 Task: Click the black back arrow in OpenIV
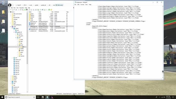click(10, 5)
